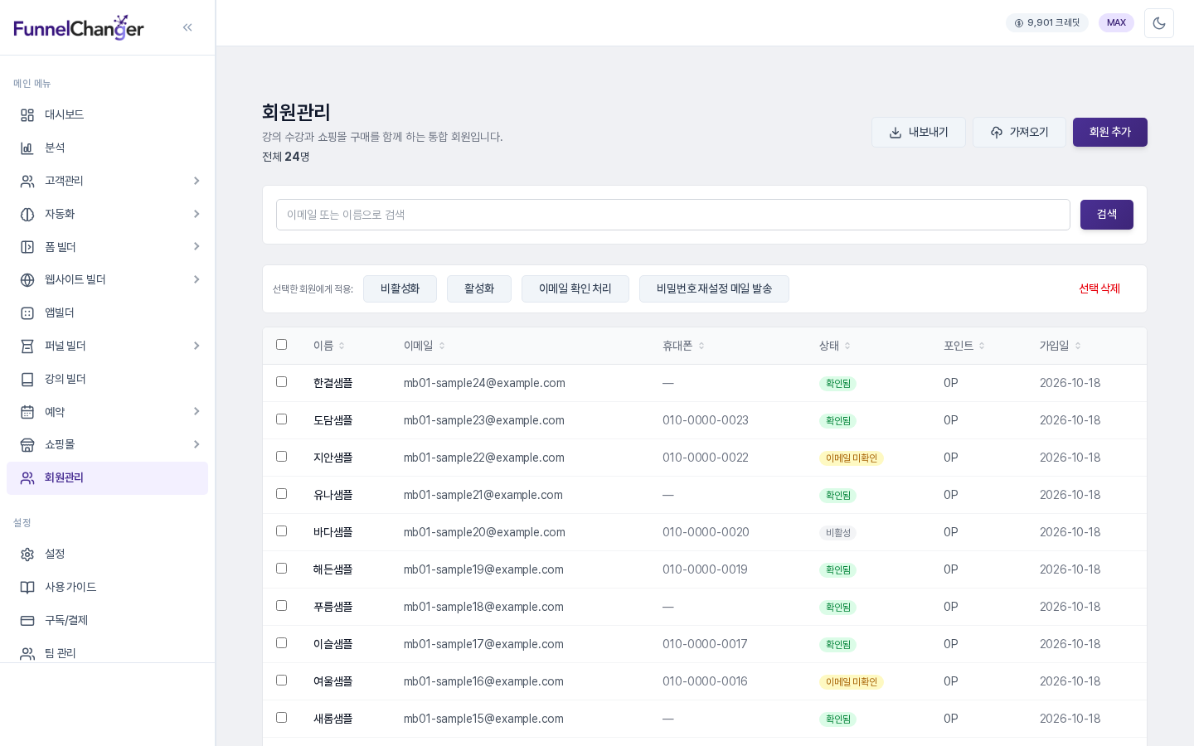Expand the 폼 빌더 submenu chevron
Image resolution: width=1194 pixels, height=746 pixels.
tap(197, 246)
